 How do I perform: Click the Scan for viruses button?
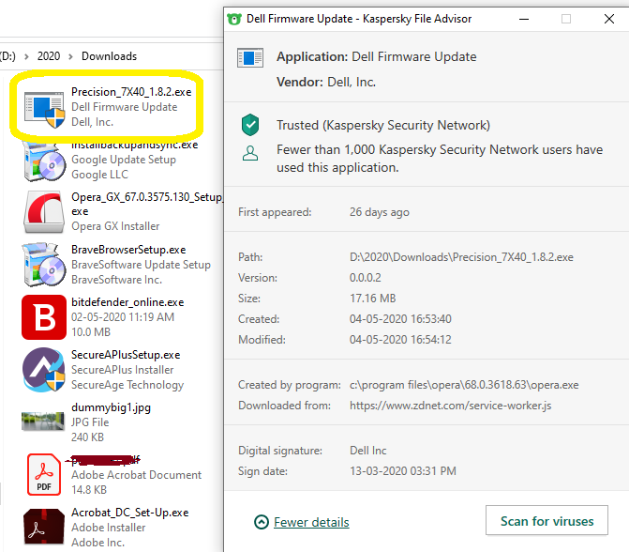(547, 521)
